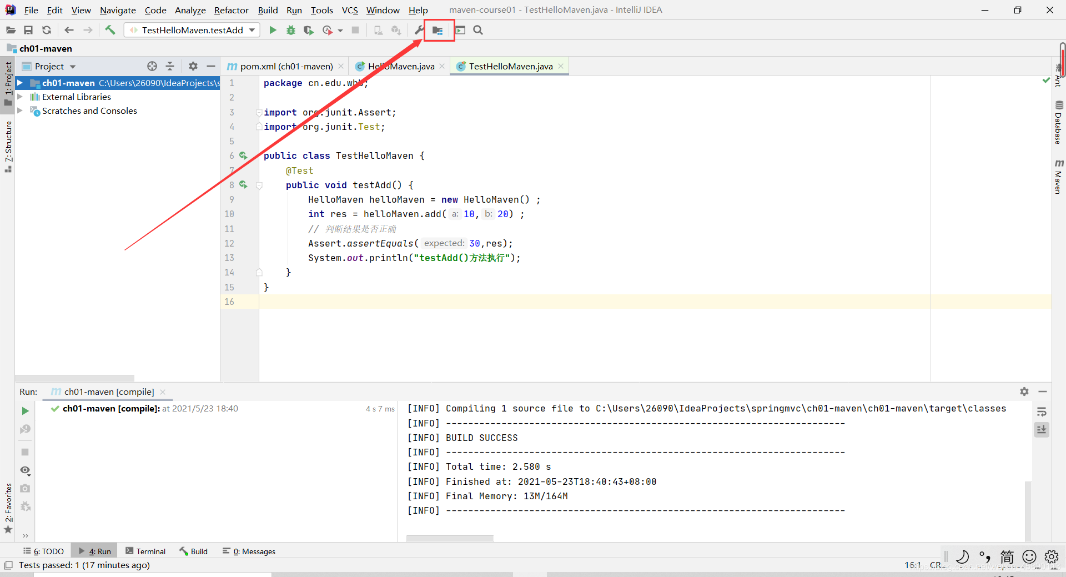Open the 4: Run tool window button
The width and height of the screenshot is (1066, 577).
click(95, 551)
